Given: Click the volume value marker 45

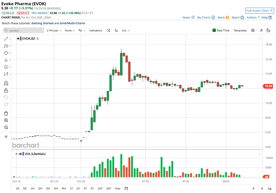Looking at the screenshot, I should (267, 177).
